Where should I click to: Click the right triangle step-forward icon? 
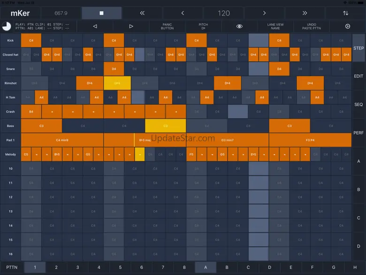click(131, 26)
